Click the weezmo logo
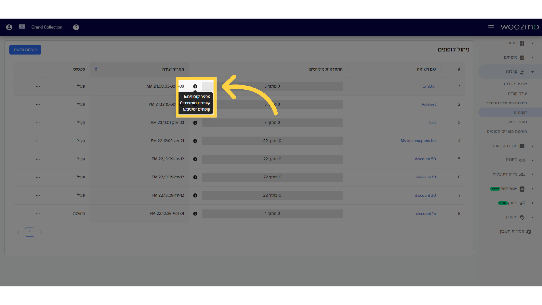Screen dimensions: 542x305 point(520,27)
